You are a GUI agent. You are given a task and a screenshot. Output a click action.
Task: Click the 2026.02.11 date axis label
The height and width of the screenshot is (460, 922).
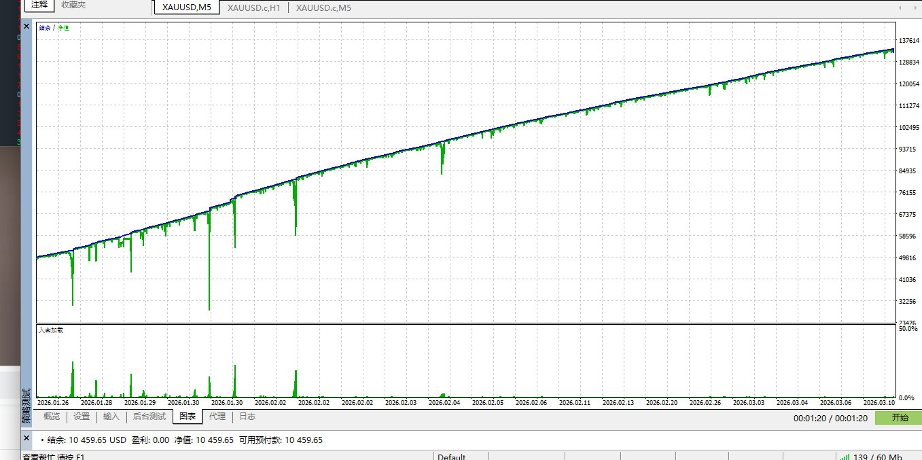click(x=575, y=402)
